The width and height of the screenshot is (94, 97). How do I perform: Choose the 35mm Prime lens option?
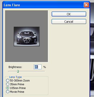[8, 84]
